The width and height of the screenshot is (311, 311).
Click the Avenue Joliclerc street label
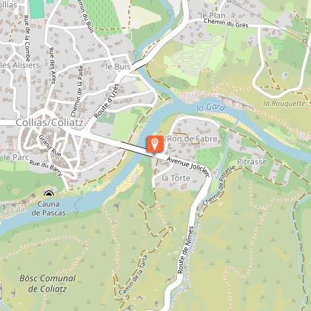click(x=188, y=167)
